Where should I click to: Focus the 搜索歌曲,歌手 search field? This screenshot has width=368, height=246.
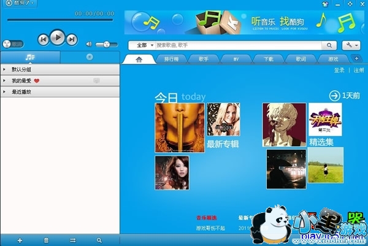pyautogui.click(x=239, y=45)
